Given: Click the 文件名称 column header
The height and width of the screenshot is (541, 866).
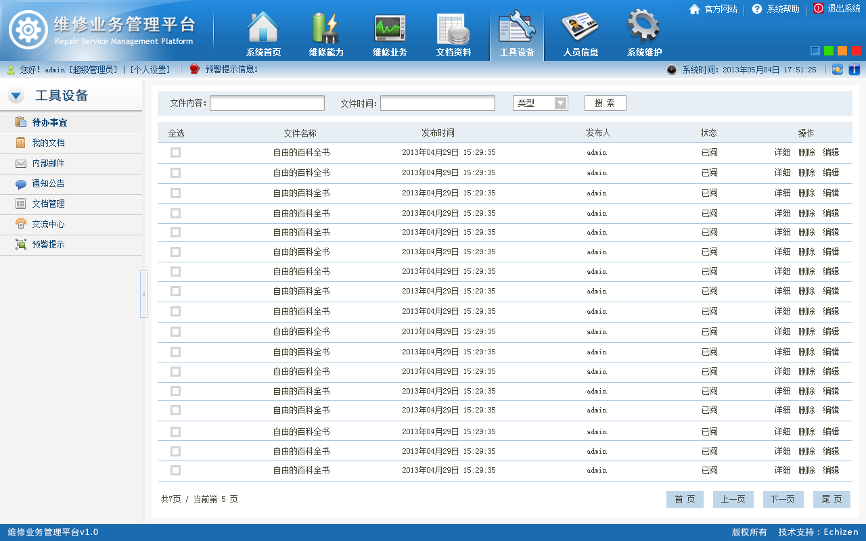Looking at the screenshot, I should coord(300,133).
